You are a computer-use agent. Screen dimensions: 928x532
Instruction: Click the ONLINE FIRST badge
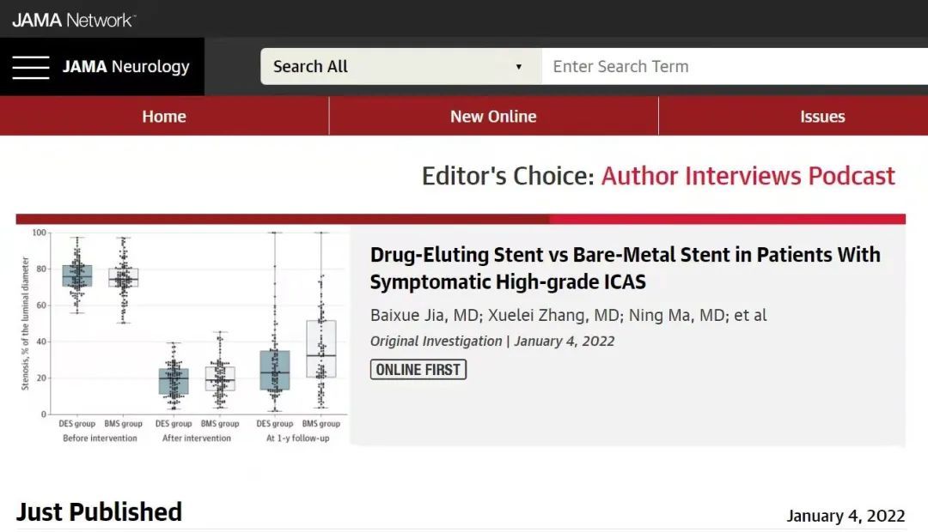tap(418, 370)
